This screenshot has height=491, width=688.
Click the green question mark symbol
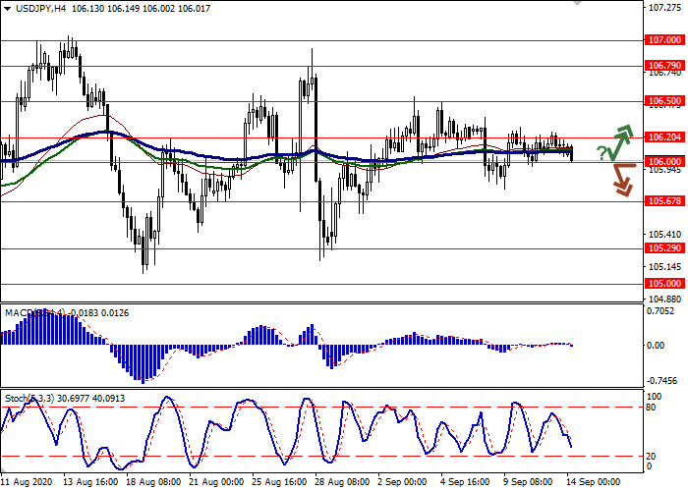602,152
